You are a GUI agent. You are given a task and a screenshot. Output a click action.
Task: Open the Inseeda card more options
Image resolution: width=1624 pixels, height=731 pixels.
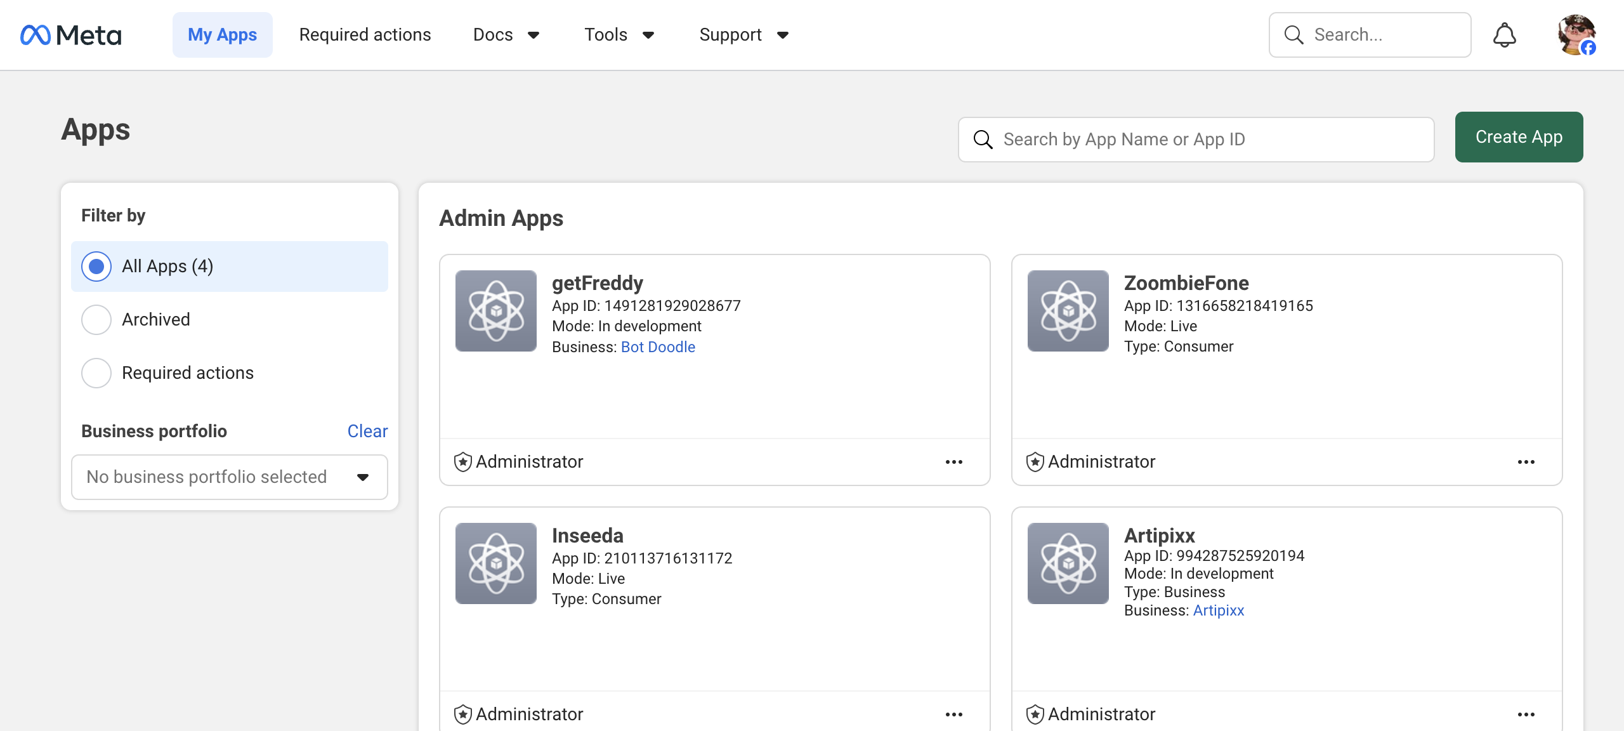coord(953,715)
